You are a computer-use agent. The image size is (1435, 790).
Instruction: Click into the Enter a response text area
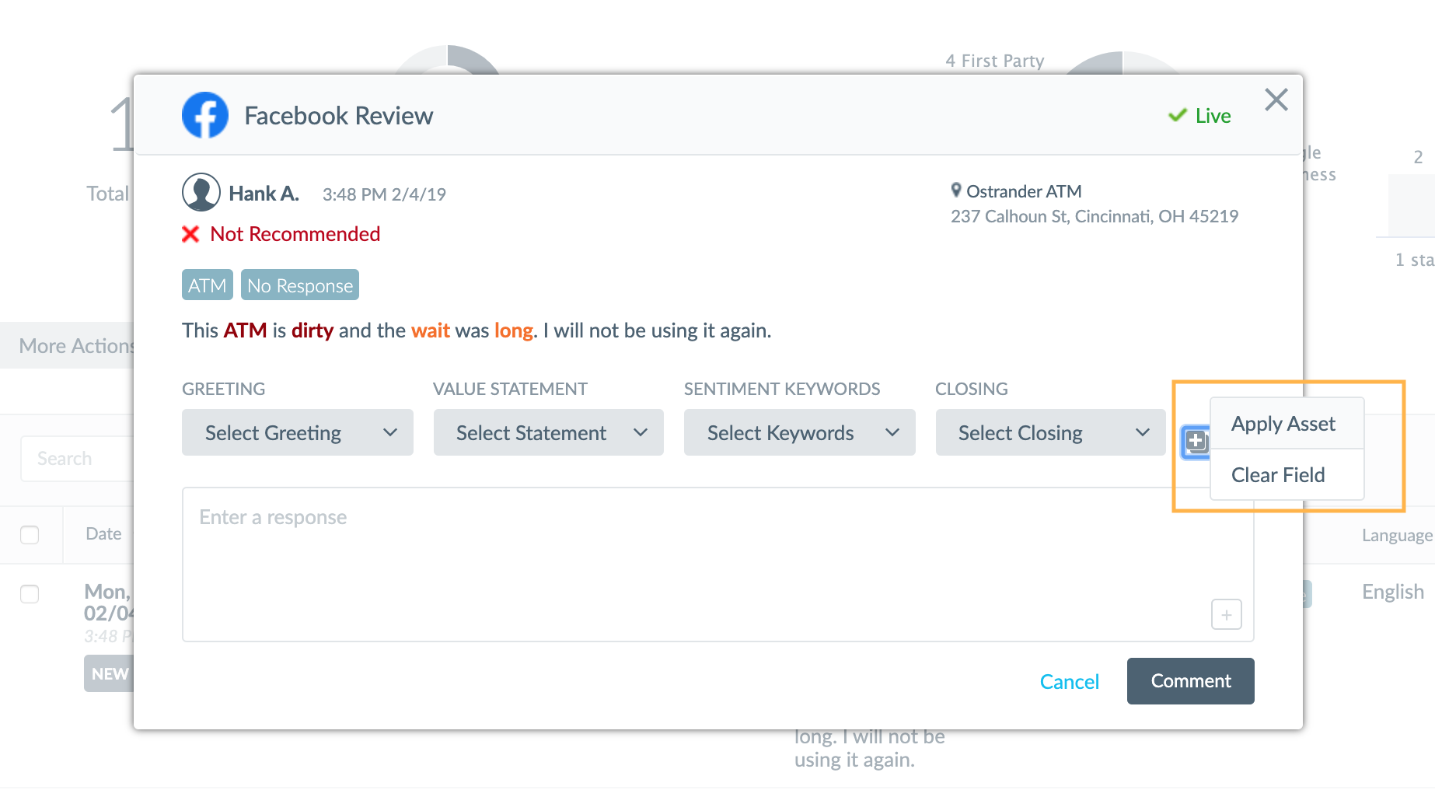(x=718, y=565)
